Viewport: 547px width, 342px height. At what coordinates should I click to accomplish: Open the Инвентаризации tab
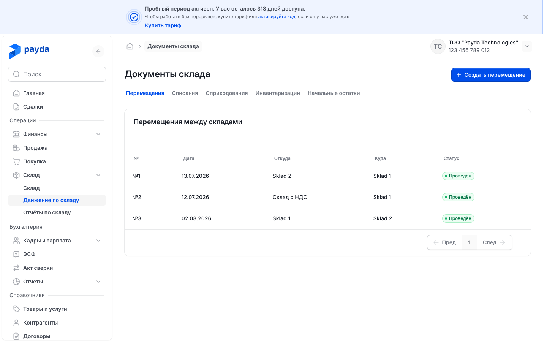point(278,93)
